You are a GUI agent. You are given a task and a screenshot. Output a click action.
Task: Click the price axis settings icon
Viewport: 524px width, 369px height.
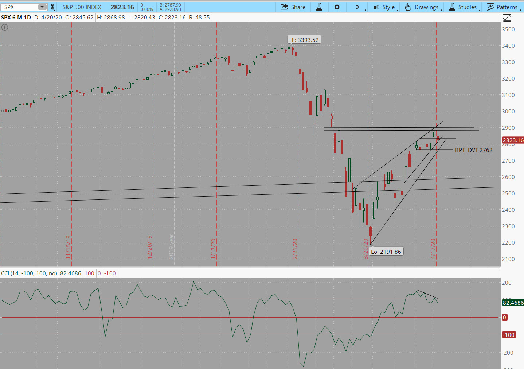[x=507, y=18]
